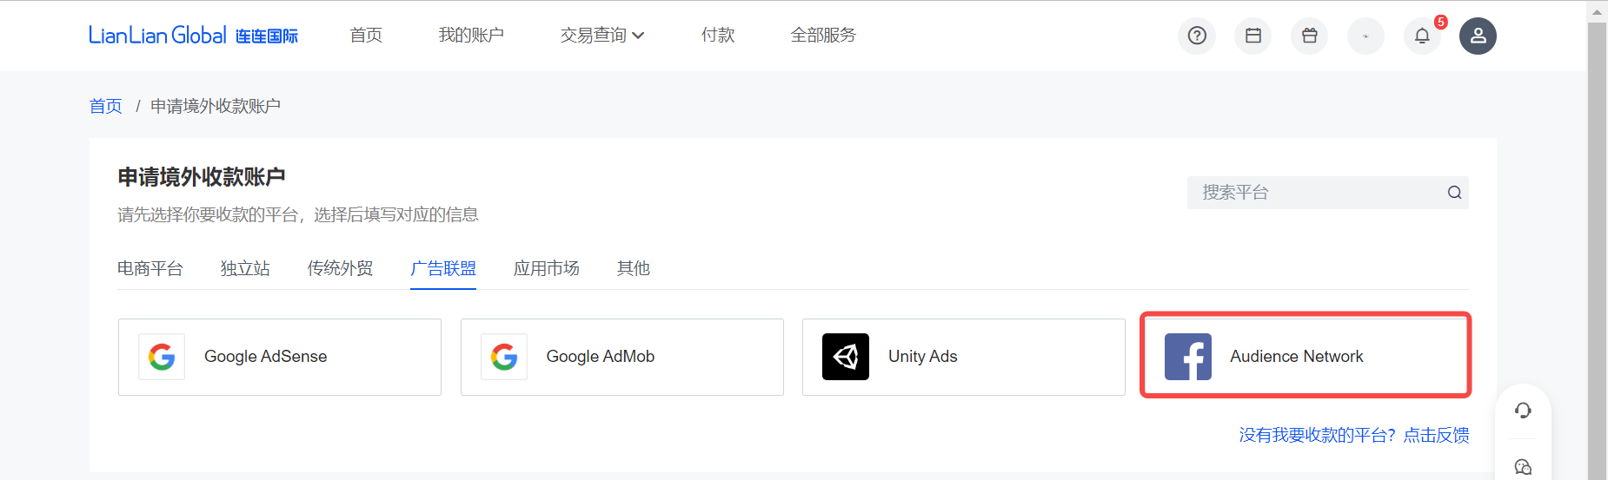Screen dimensions: 1608x480
Task: Click the 点击反馈 feedback link
Action: pyautogui.click(x=1436, y=435)
